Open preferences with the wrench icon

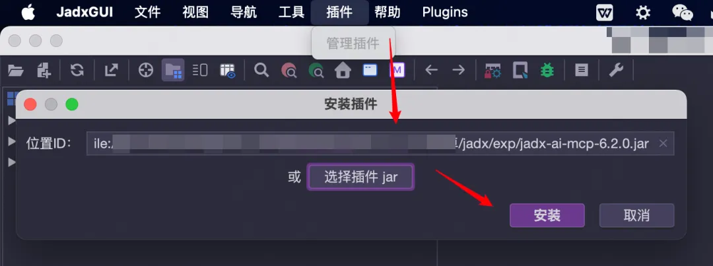point(616,70)
